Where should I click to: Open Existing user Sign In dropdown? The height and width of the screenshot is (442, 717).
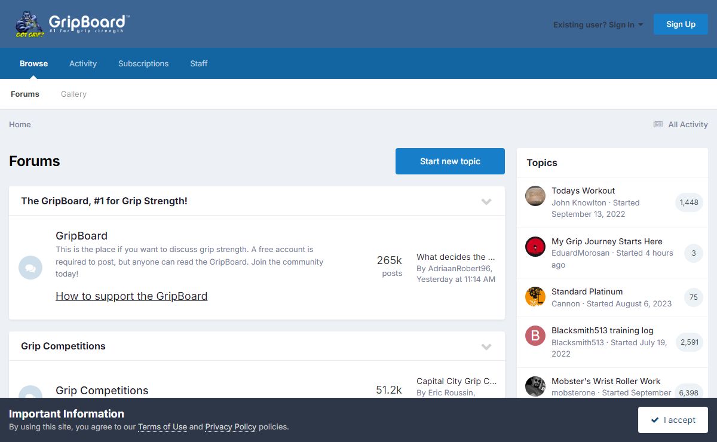pos(598,24)
